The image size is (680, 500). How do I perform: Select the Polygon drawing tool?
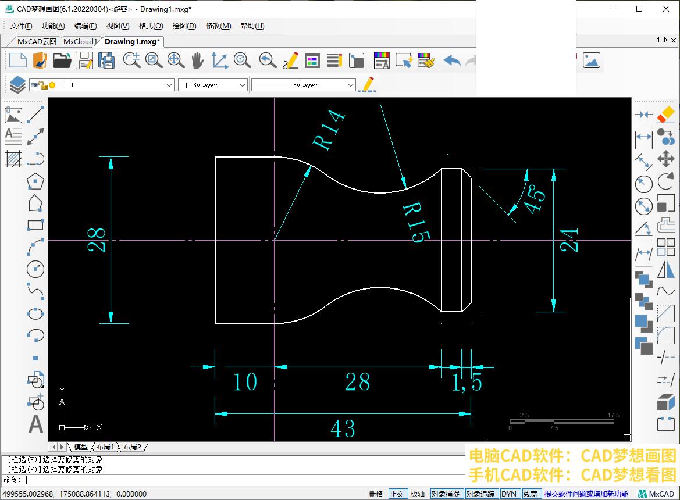(35, 181)
